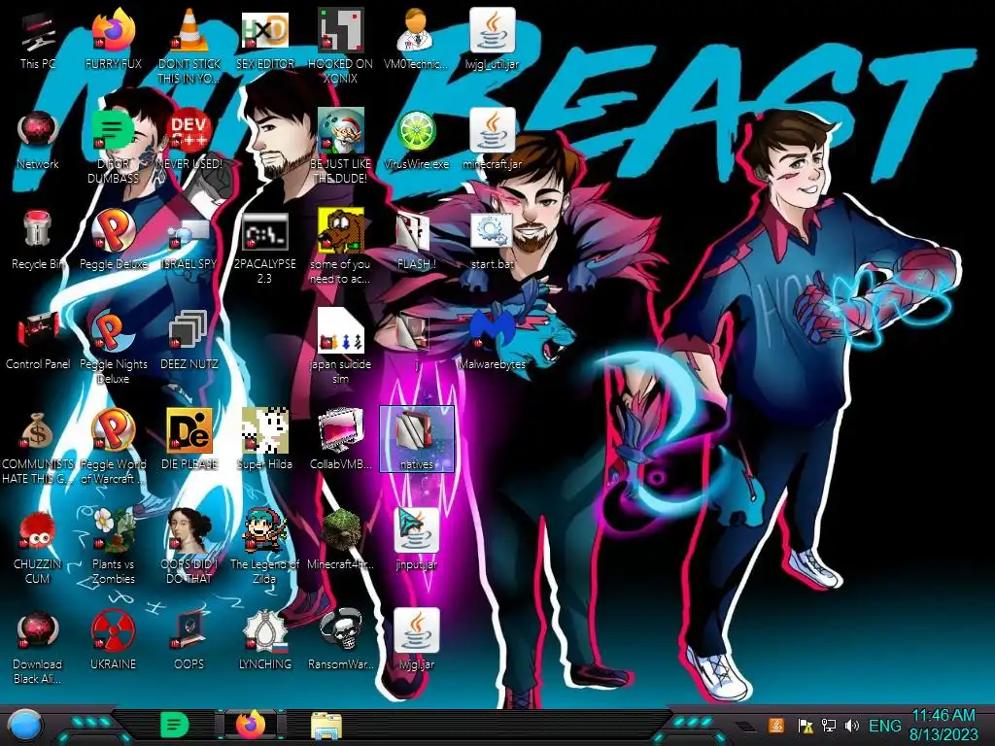Select the RansomWar skull icon
This screenshot has height=746, width=995.
click(x=340, y=641)
